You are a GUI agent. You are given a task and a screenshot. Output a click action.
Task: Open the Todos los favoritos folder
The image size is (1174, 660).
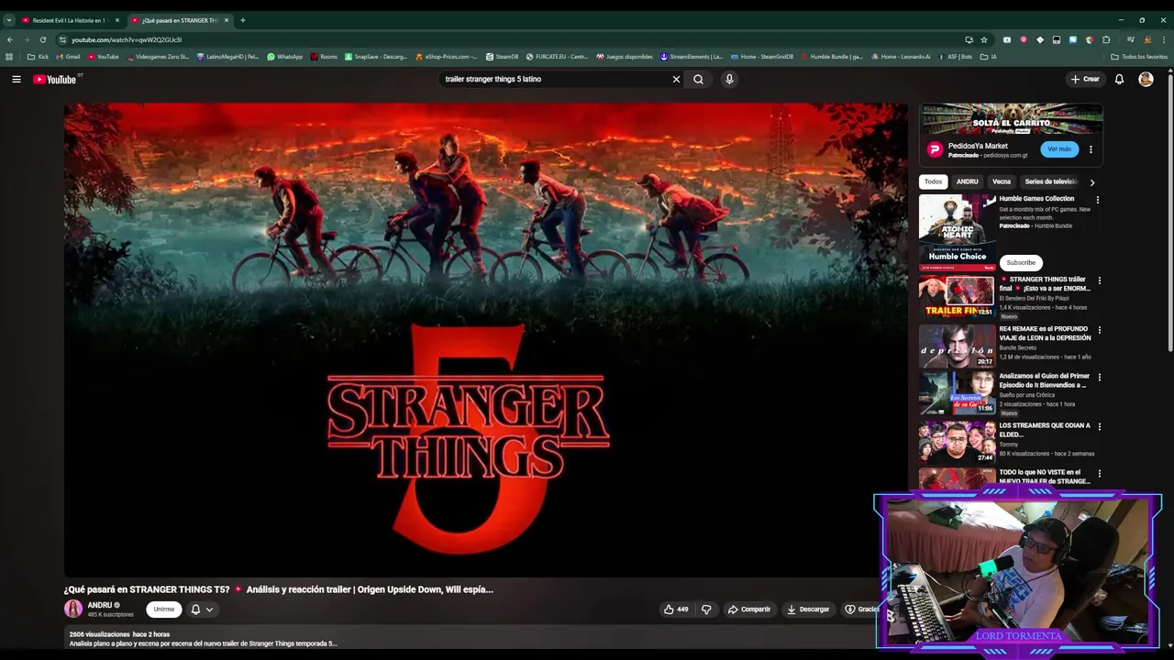[x=1139, y=57]
